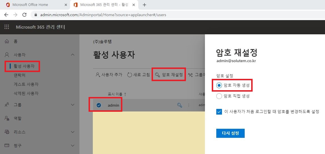Click the padlock site info icon
The width and height of the screenshot is (325, 154).
[36, 15]
